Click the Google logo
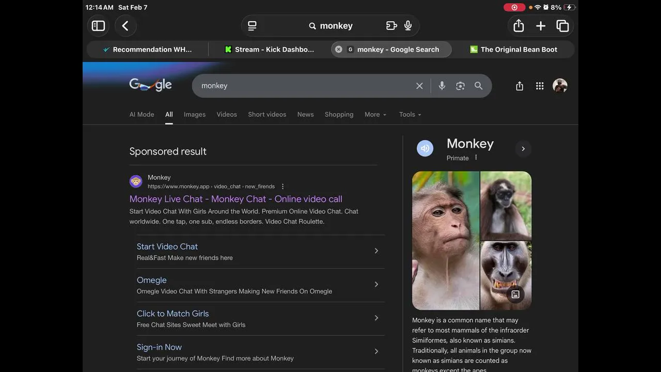This screenshot has height=372, width=661. pos(150,85)
